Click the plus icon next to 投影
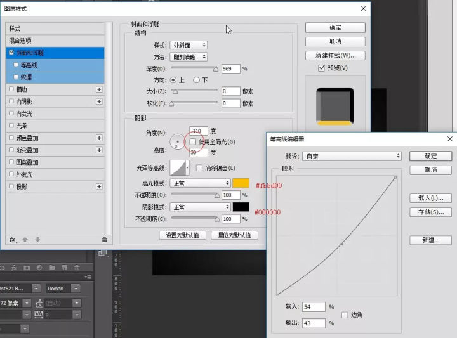 pos(99,186)
